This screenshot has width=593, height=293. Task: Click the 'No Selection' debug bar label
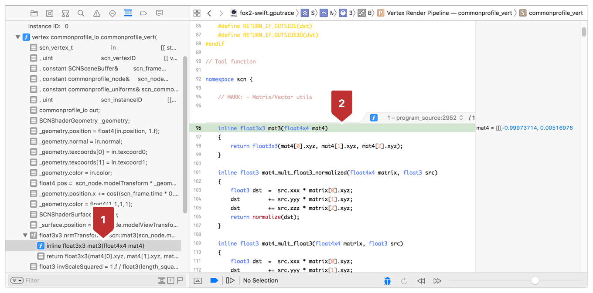(260, 281)
